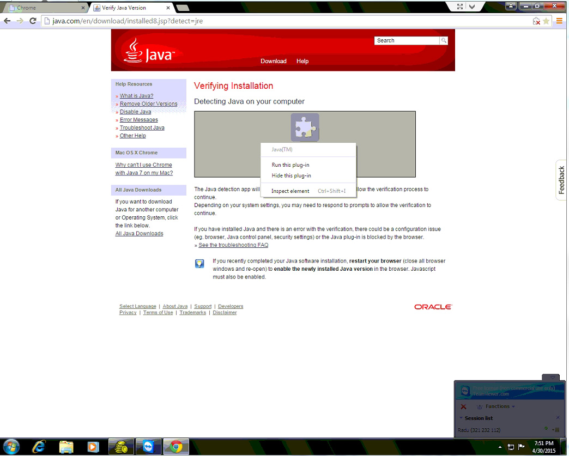This screenshot has height=456, width=569.
Task: Show hidden system tray icons
Action: tap(500, 447)
